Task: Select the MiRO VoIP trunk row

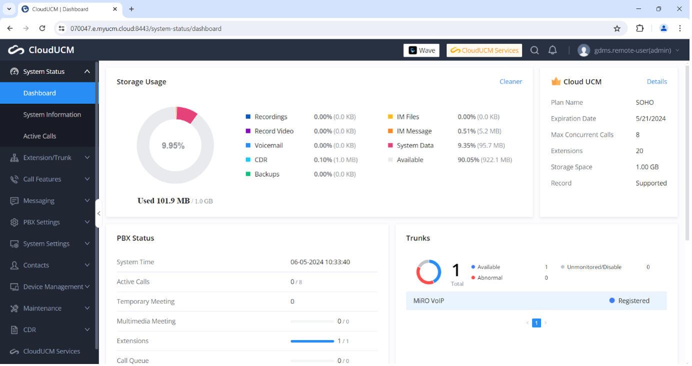Action: 536,301
